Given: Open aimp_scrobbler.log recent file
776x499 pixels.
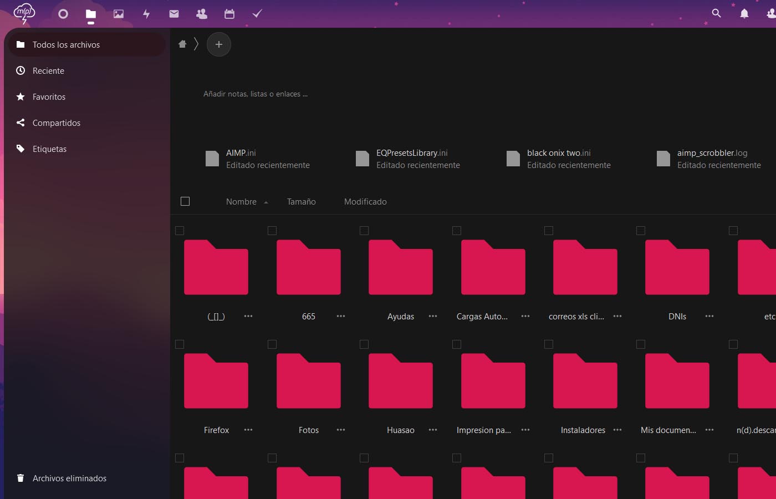Looking at the screenshot, I should pos(708,159).
